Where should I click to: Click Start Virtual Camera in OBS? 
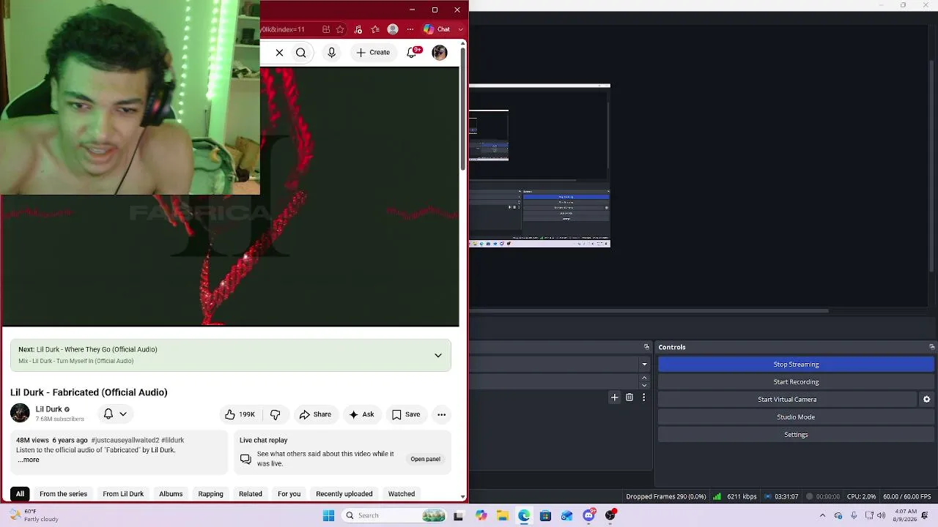coord(787,400)
